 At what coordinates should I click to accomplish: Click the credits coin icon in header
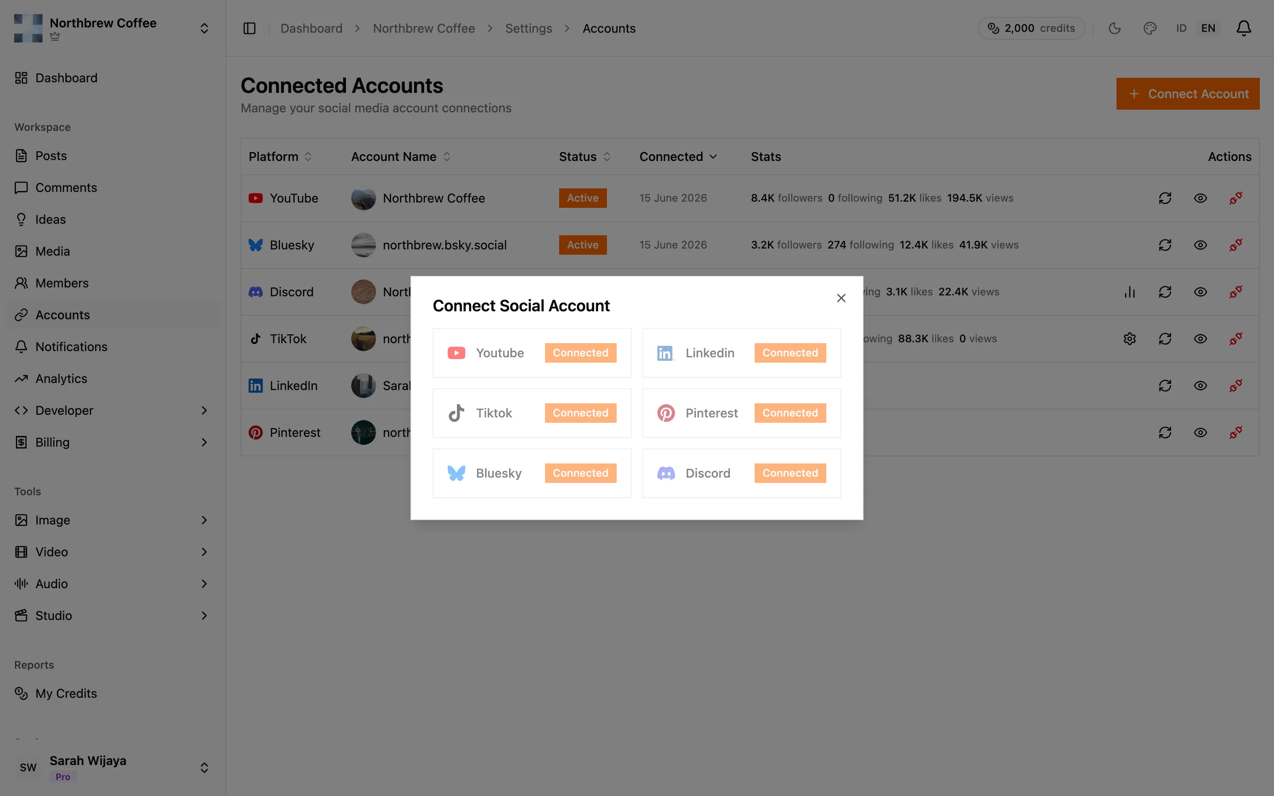(x=994, y=28)
